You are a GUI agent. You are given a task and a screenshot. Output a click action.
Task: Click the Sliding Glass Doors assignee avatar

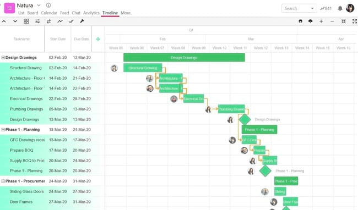point(265,191)
